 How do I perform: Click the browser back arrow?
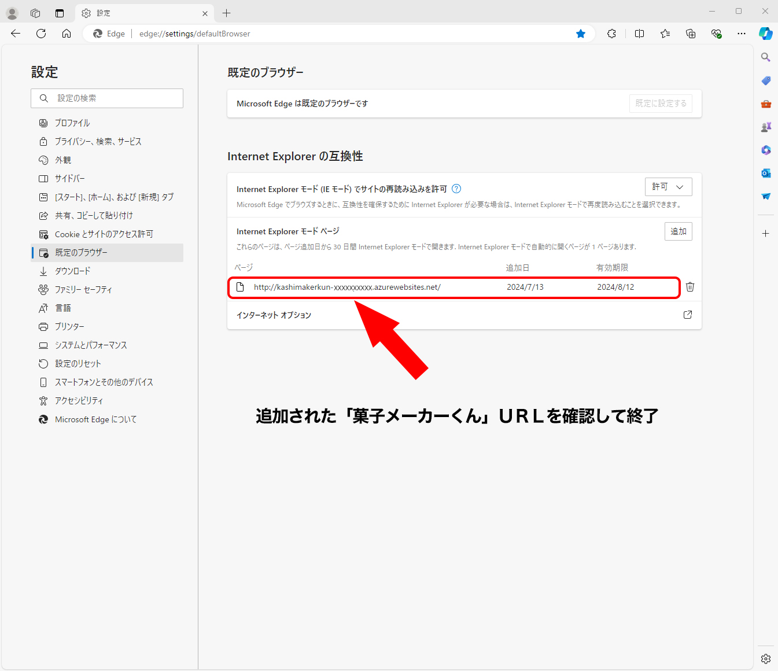coord(16,34)
